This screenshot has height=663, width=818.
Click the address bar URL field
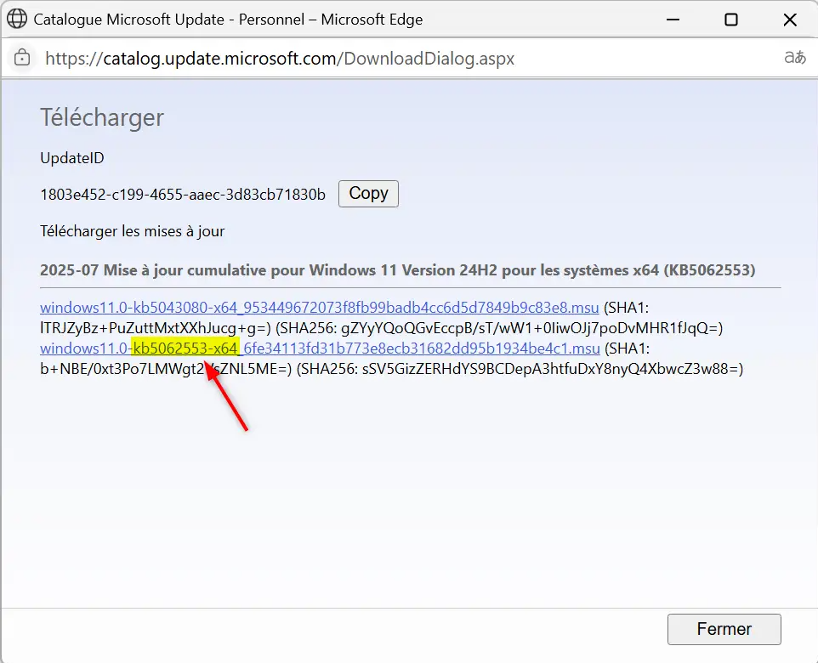tap(280, 58)
